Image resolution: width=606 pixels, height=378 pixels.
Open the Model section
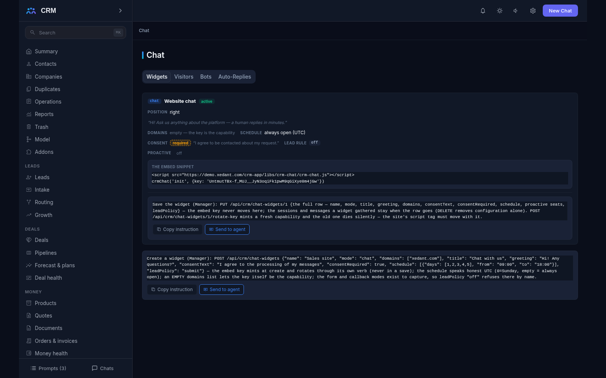(75, 139)
